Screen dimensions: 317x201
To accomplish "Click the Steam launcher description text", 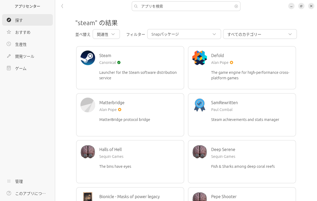I will [x=138, y=75].
